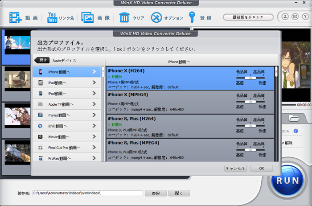Viewport: 312px width, 206px height.
Task: Click the add video film icon
Action: tap(15, 18)
